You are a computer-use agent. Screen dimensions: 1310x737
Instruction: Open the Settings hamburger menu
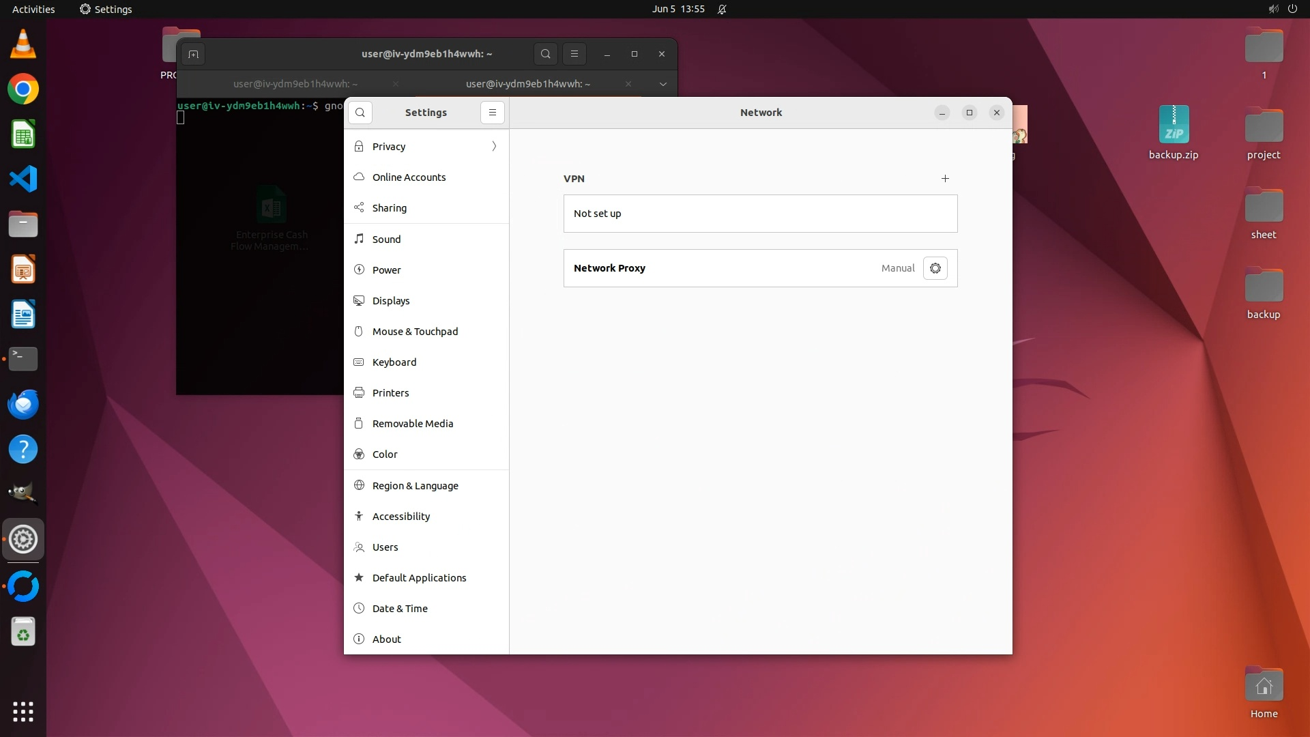(492, 113)
